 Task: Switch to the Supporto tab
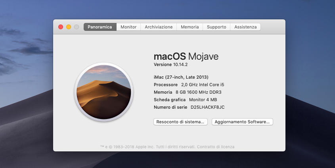tap(216, 27)
